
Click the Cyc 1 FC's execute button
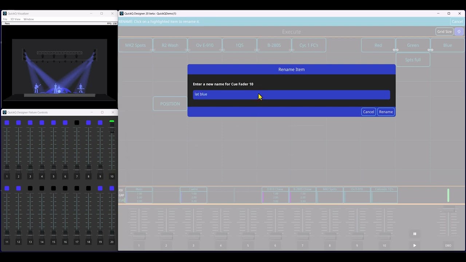click(309, 45)
